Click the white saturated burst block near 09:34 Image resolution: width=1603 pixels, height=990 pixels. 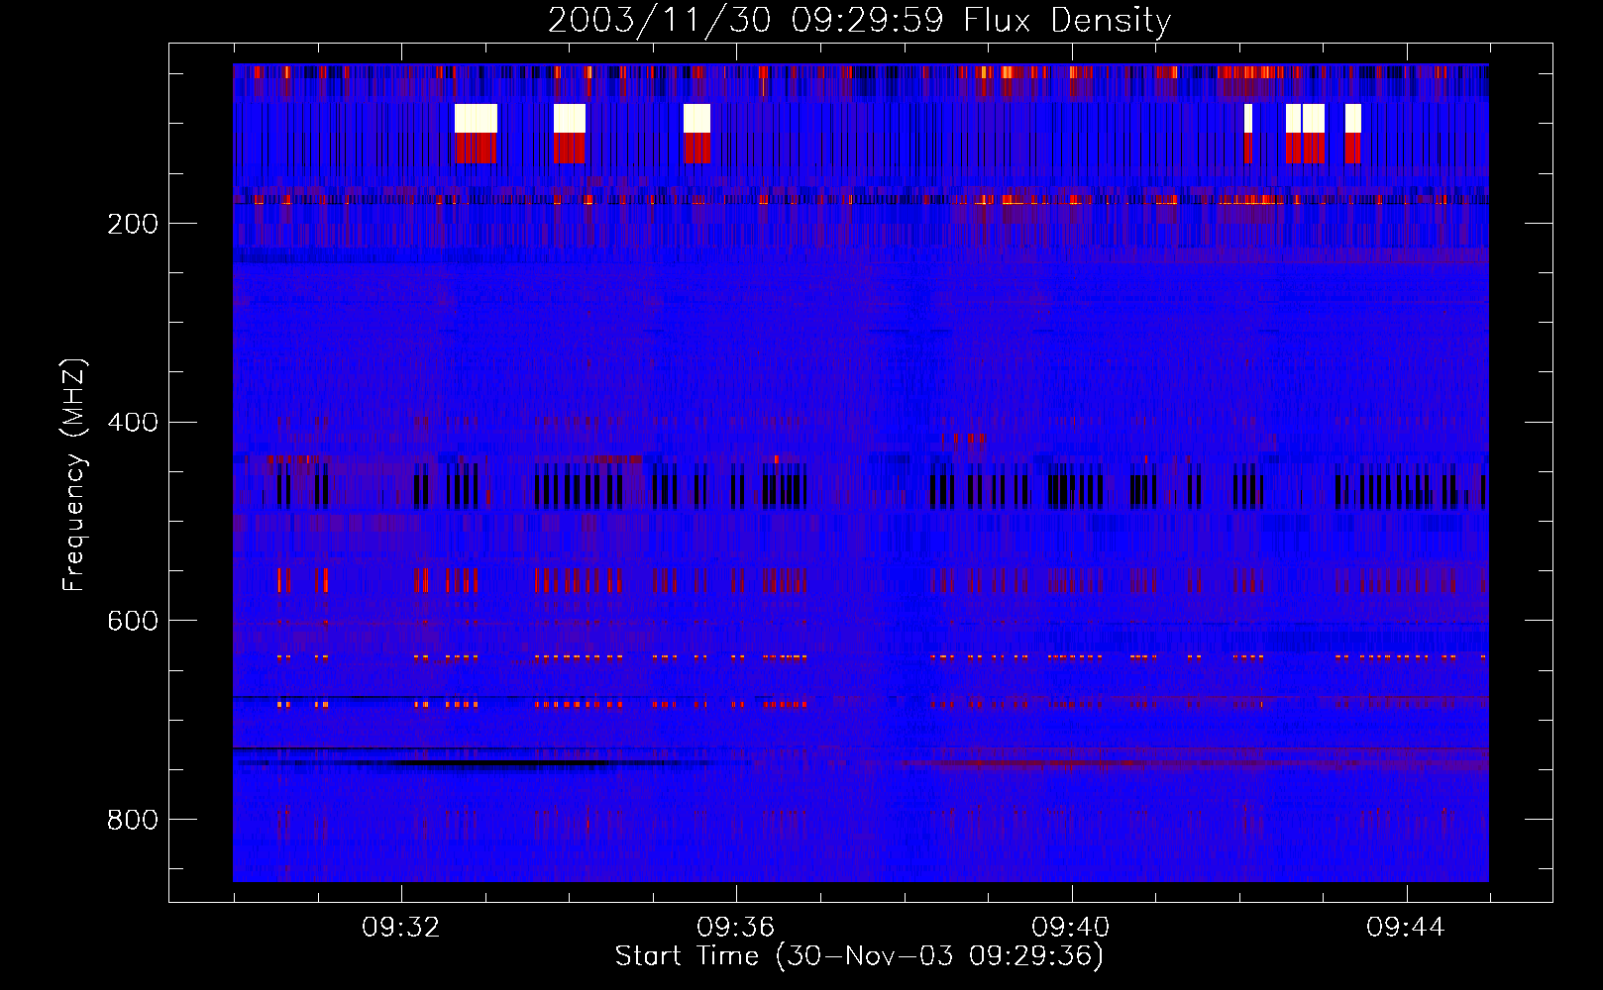(570, 118)
